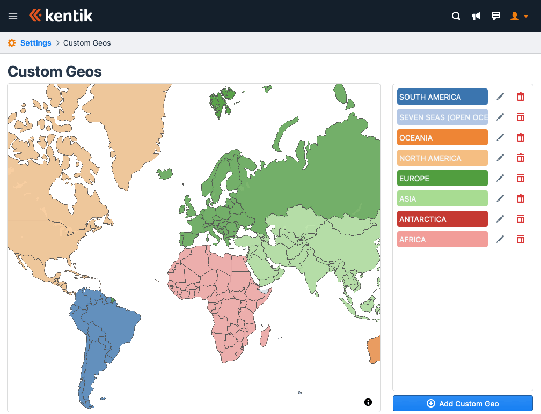Edit the SOUTH AMERICA custom geo
The width and height of the screenshot is (541, 414).
(500, 97)
